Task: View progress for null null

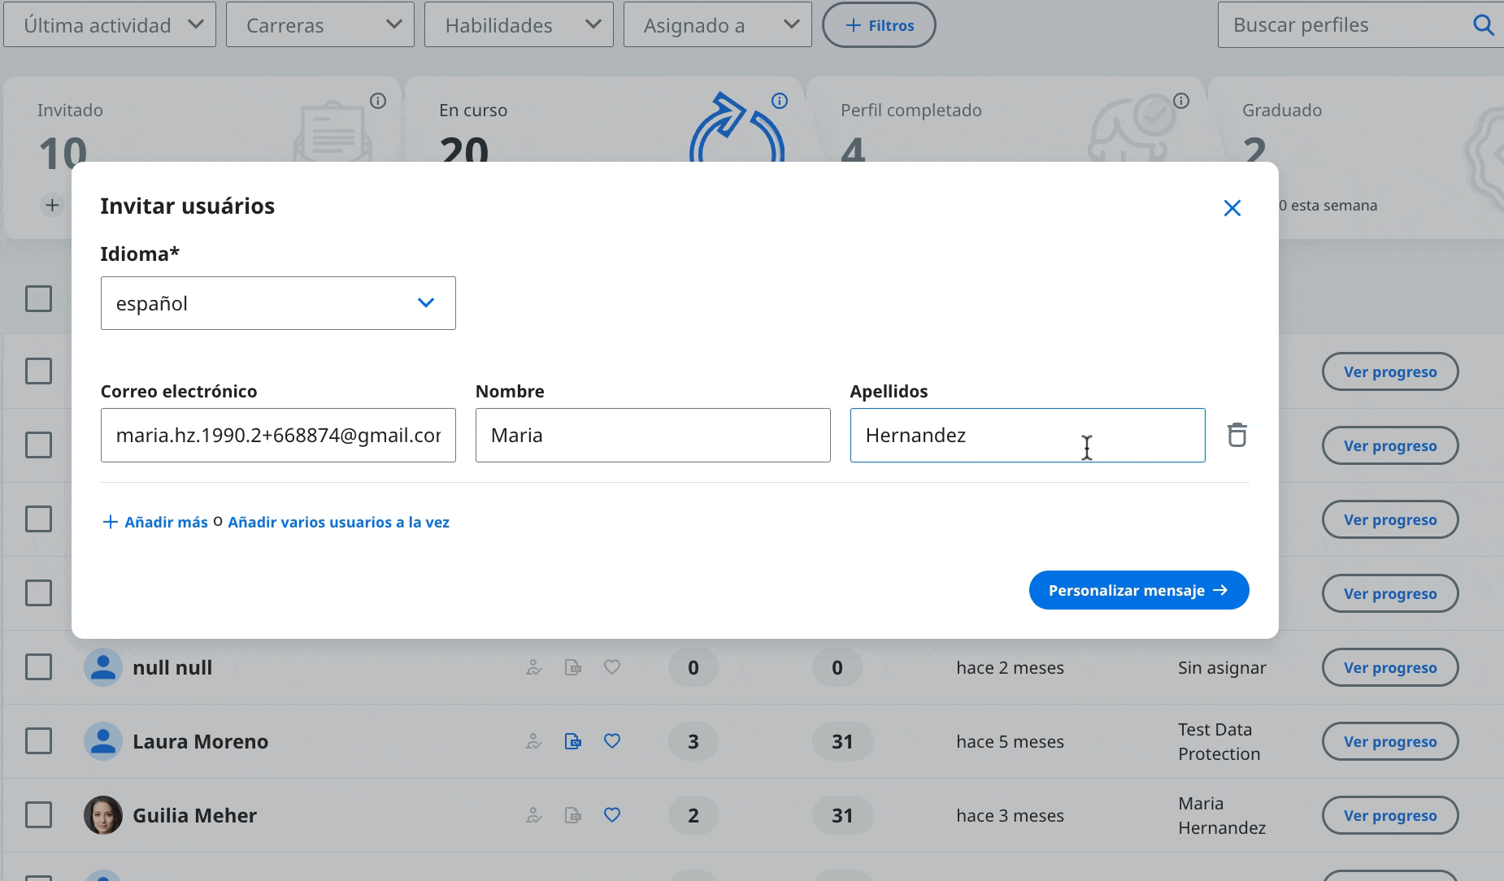Action: coord(1390,667)
